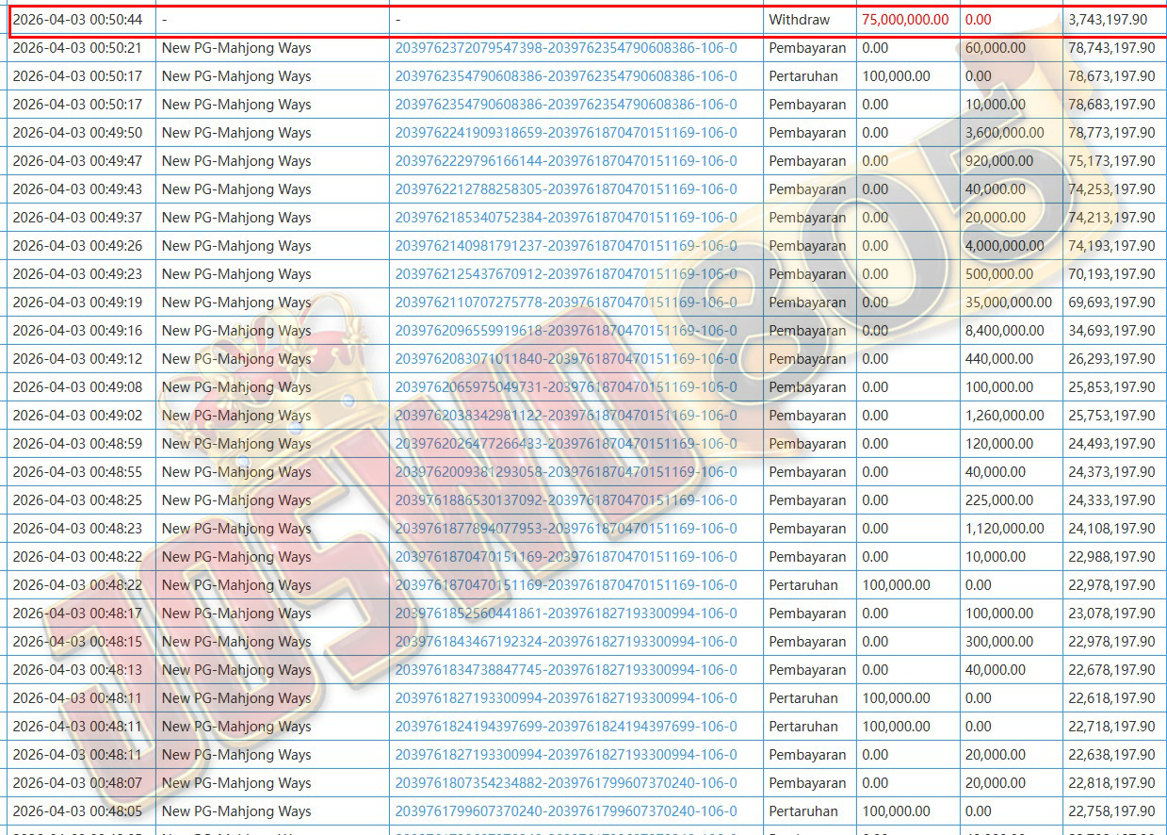This screenshot has width=1167, height=835.
Task: Open transaction link starting with 2039762241909318659
Action: point(566,133)
